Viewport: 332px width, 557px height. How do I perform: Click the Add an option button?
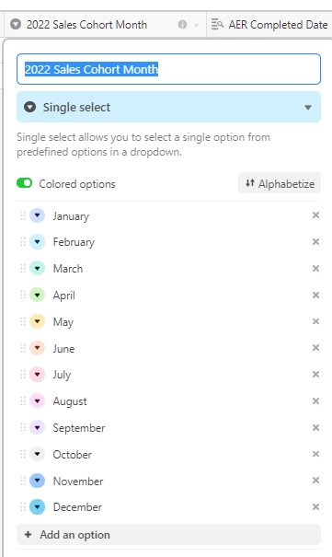[x=169, y=534]
